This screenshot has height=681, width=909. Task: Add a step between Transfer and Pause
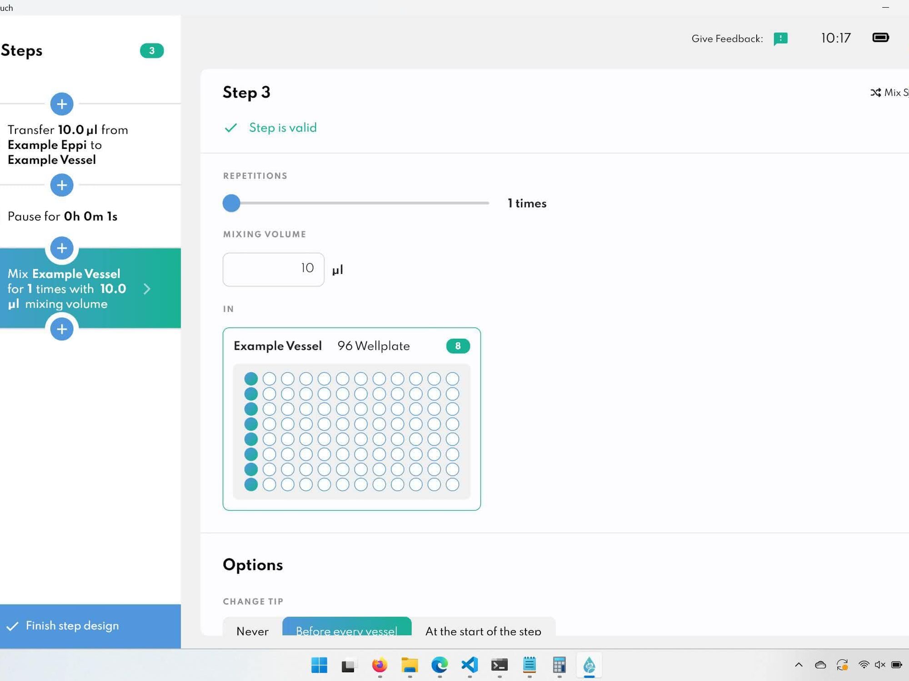tap(62, 185)
